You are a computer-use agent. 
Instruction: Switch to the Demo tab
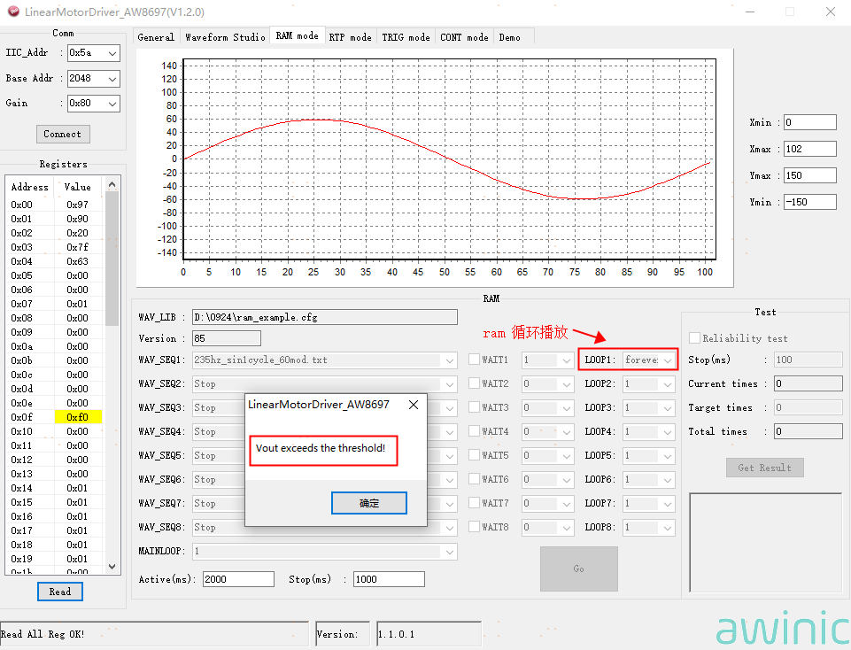[509, 37]
